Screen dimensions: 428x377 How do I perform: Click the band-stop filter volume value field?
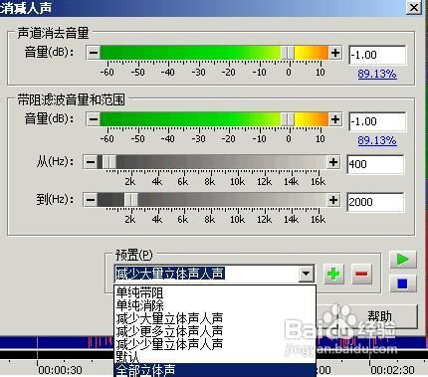pyautogui.click(x=377, y=121)
